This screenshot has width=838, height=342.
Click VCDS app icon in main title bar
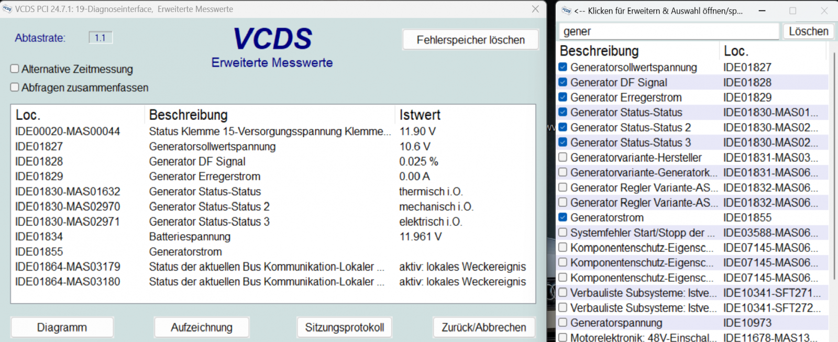[7, 9]
